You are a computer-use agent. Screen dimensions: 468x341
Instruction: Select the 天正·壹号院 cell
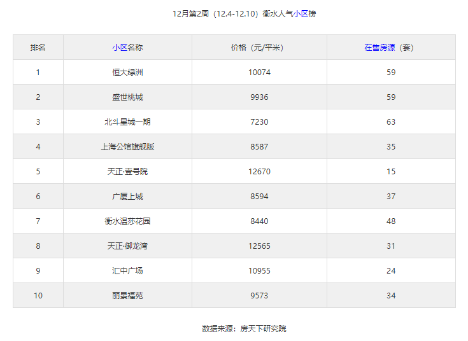tap(127, 171)
